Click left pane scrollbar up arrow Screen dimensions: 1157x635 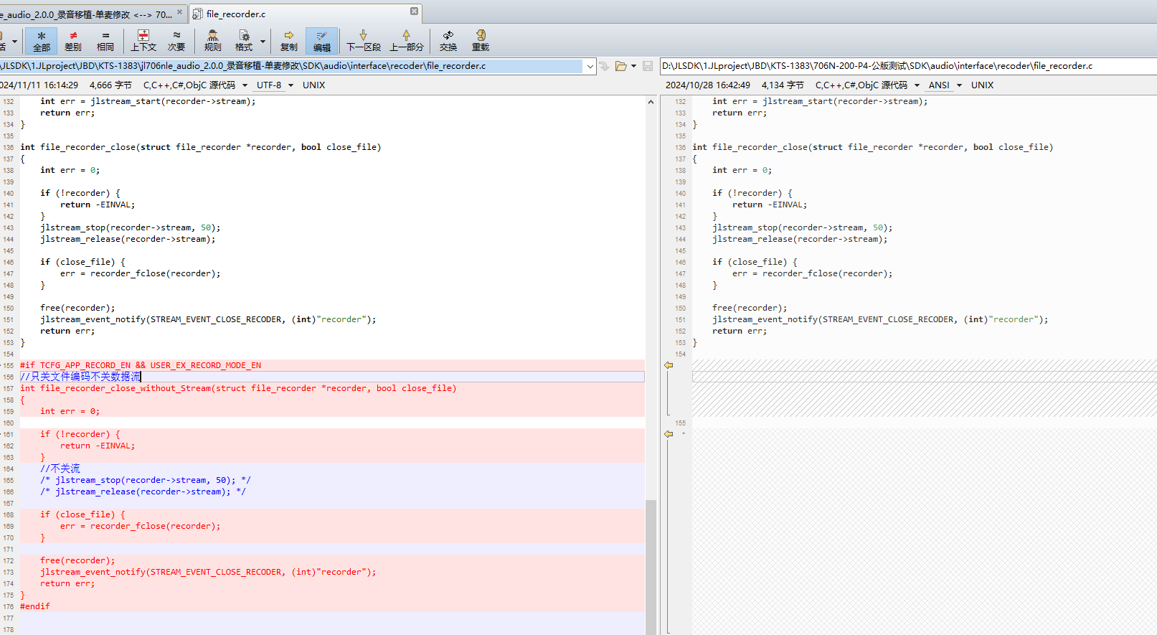[x=651, y=102]
